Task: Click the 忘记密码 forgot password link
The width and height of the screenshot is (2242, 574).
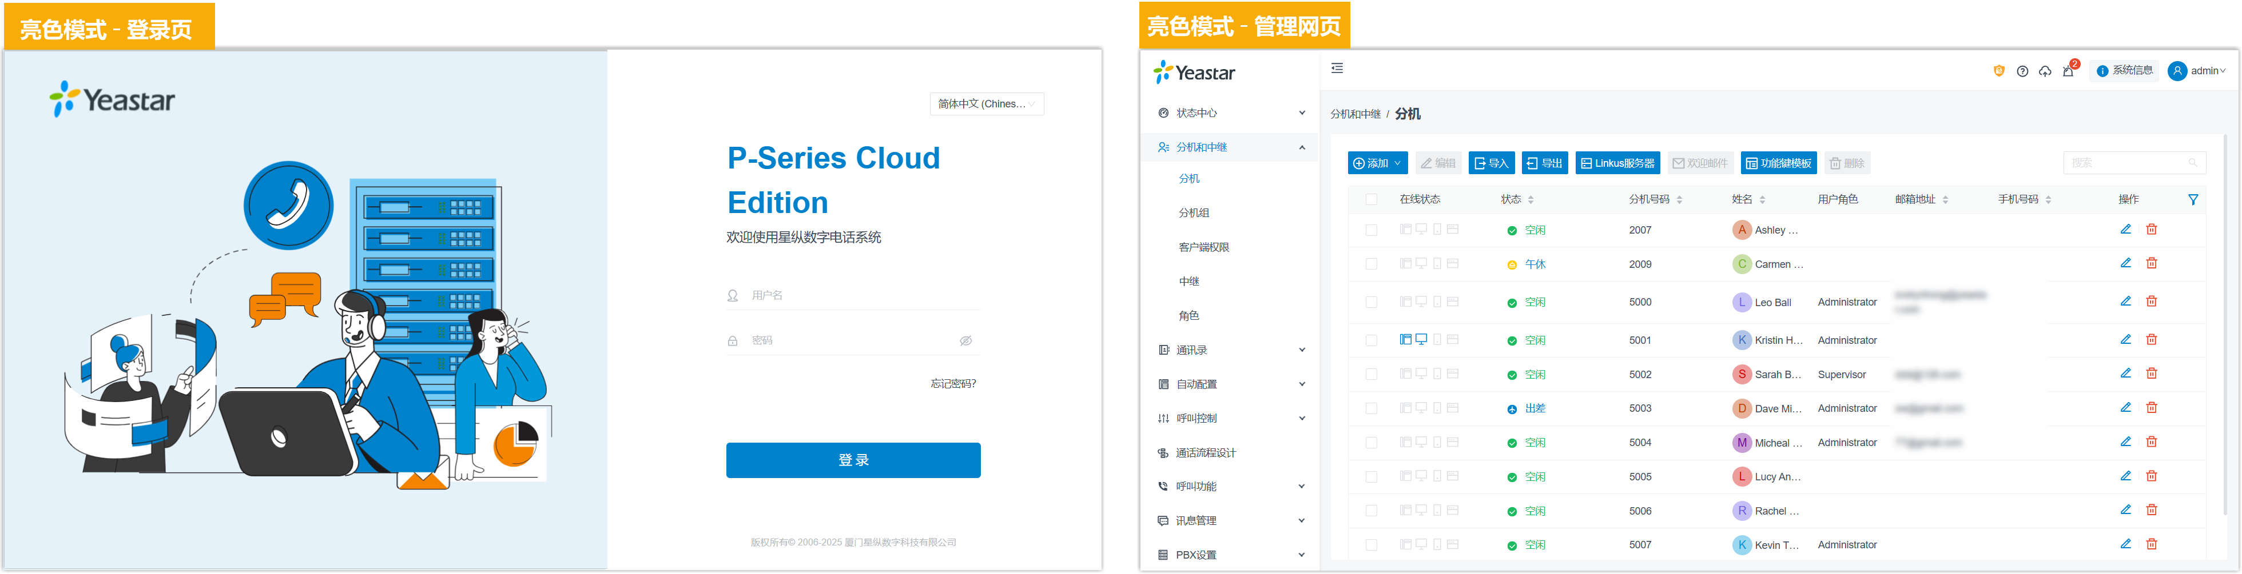Action: 953,384
